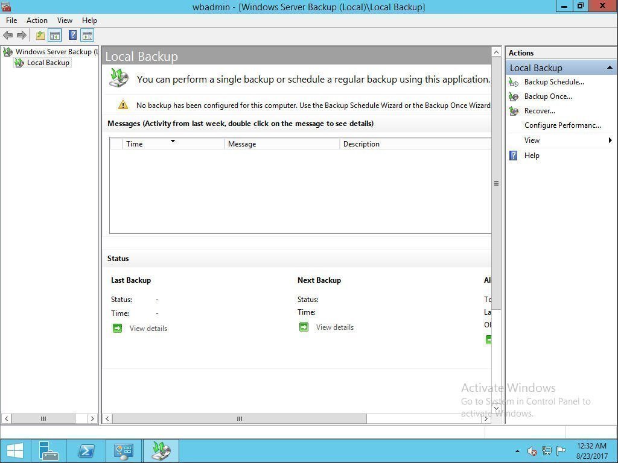The image size is (618, 463).
Task: Click the tree pane horizontal scrollbar thumb
Action: [x=43, y=418]
